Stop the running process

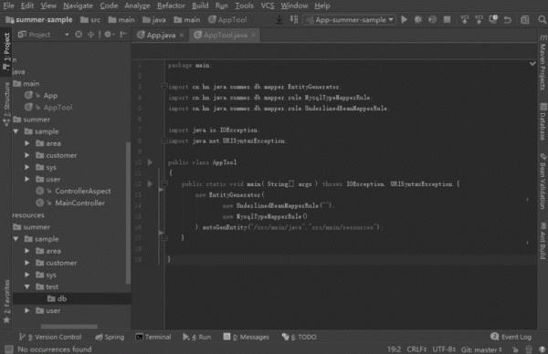click(x=447, y=20)
